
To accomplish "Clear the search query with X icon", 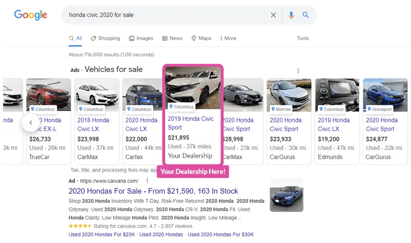I will (273, 15).
